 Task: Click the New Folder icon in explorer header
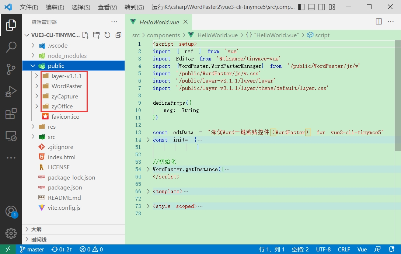point(97,35)
